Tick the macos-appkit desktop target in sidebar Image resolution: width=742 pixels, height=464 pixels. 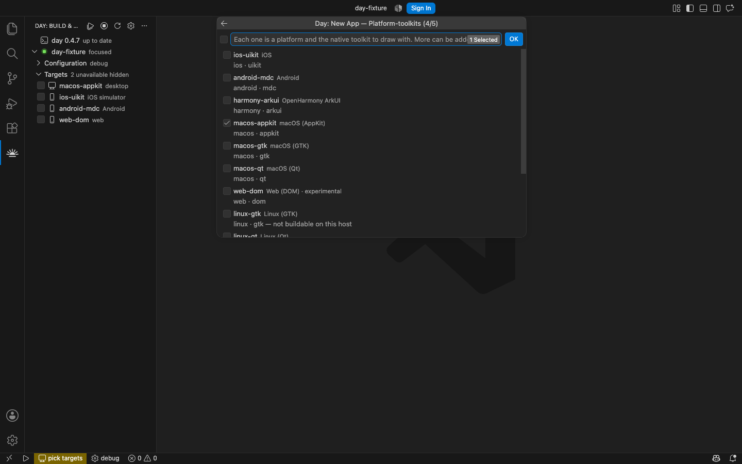coord(41,86)
